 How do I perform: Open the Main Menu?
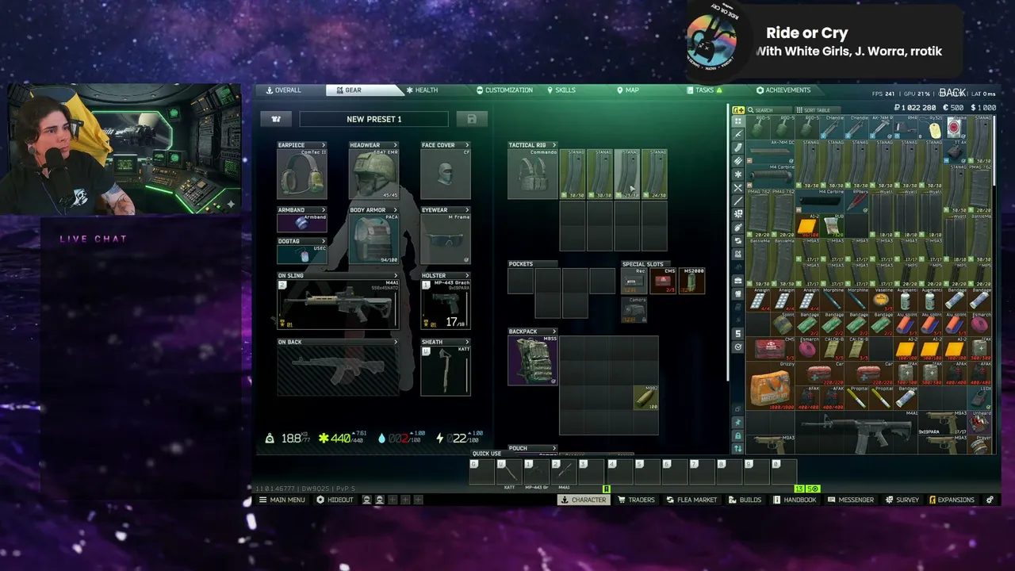[x=282, y=500]
